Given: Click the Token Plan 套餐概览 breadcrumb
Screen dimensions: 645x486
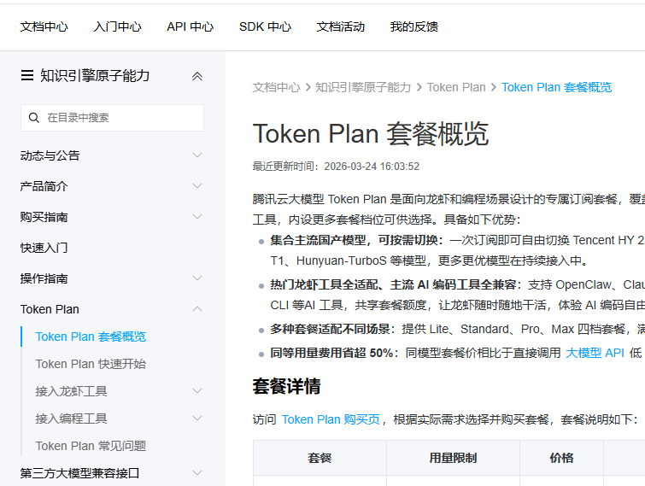Looking at the screenshot, I should (x=556, y=87).
